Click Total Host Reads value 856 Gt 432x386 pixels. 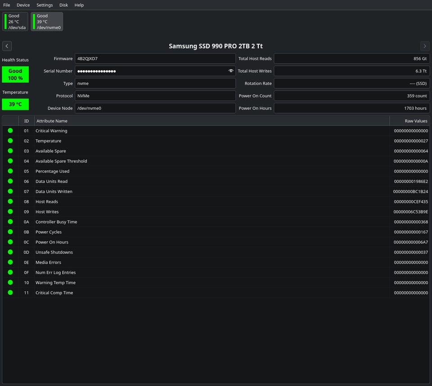(x=352, y=58)
